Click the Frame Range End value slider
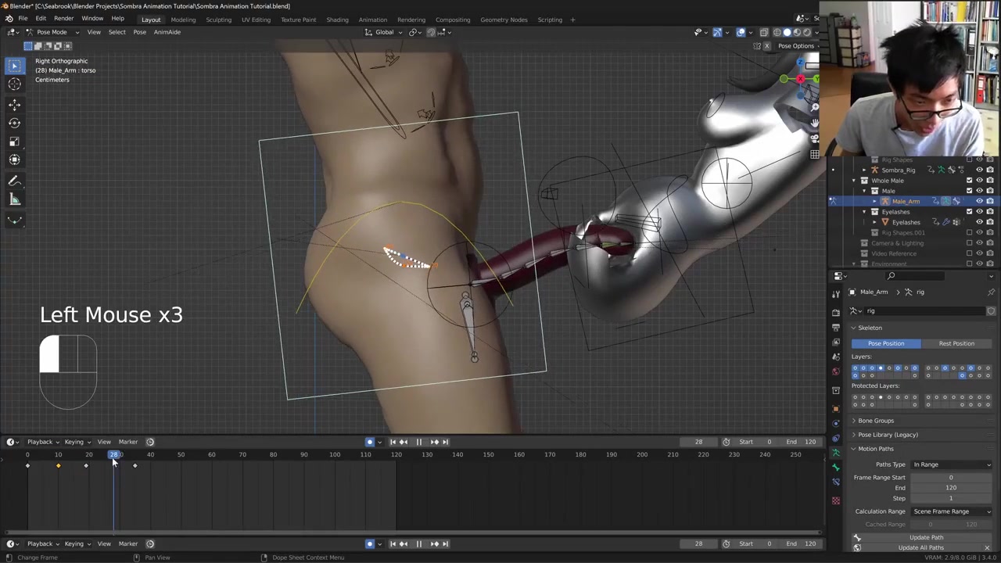Viewport: 1001px width, 563px height. (950, 488)
